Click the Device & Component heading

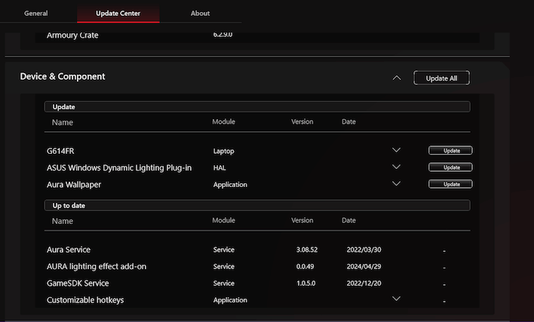tap(63, 77)
